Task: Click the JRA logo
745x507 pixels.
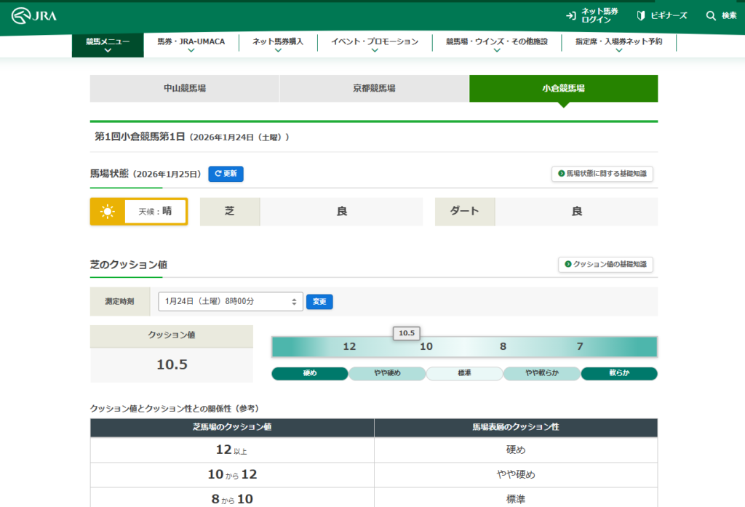Action: click(35, 16)
